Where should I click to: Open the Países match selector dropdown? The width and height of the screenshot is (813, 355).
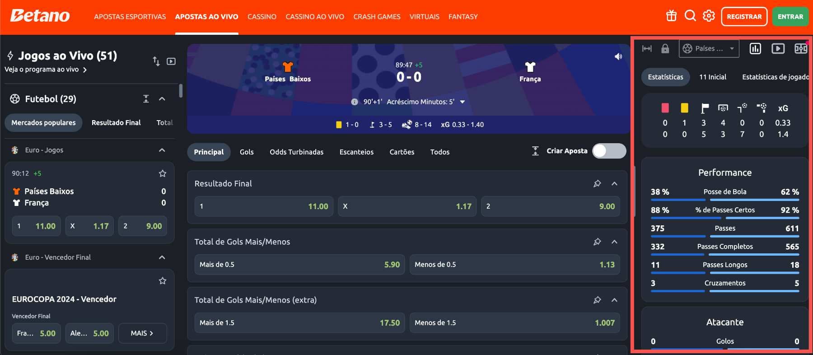(x=709, y=48)
